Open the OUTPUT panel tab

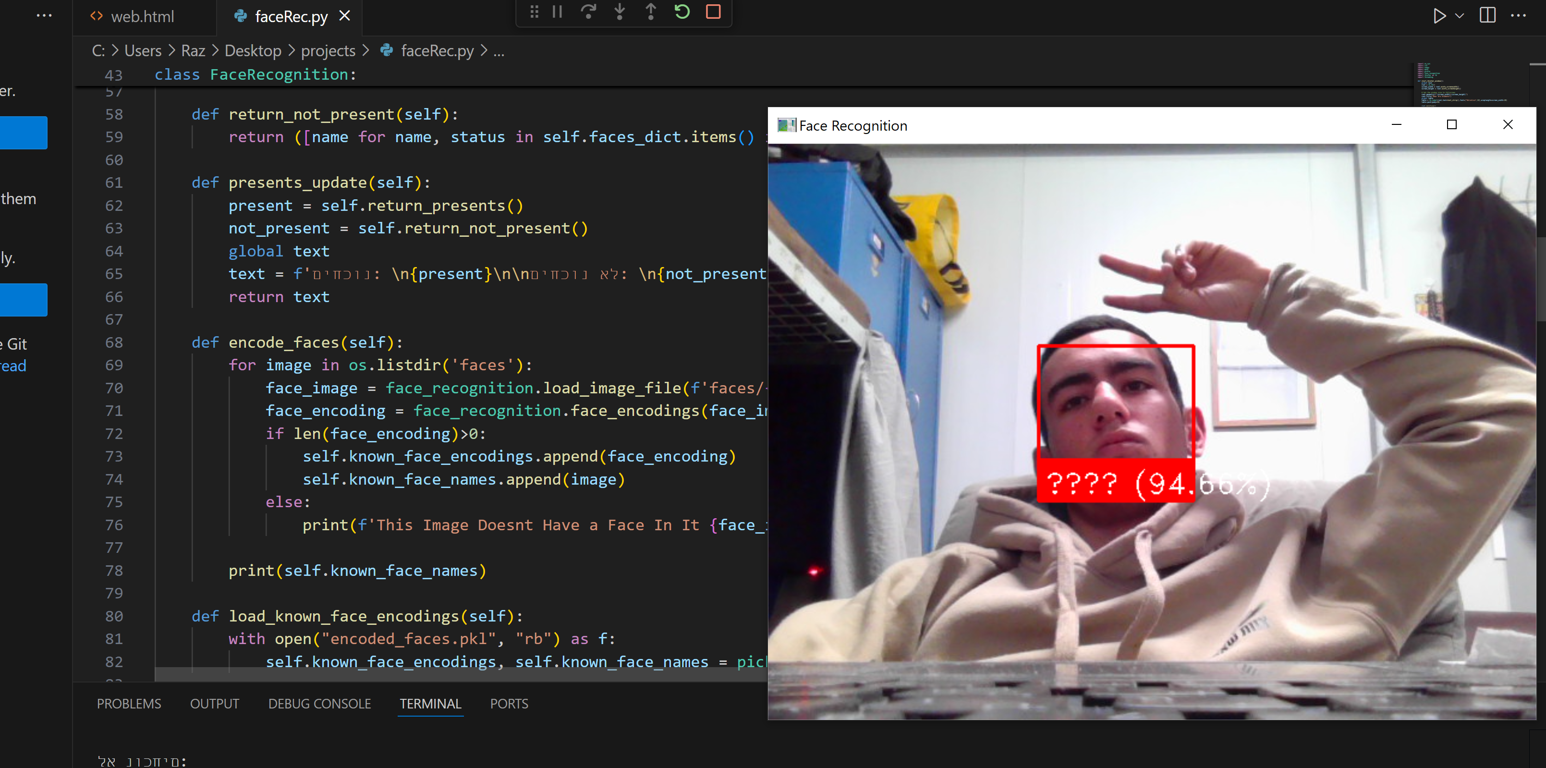pyautogui.click(x=214, y=703)
